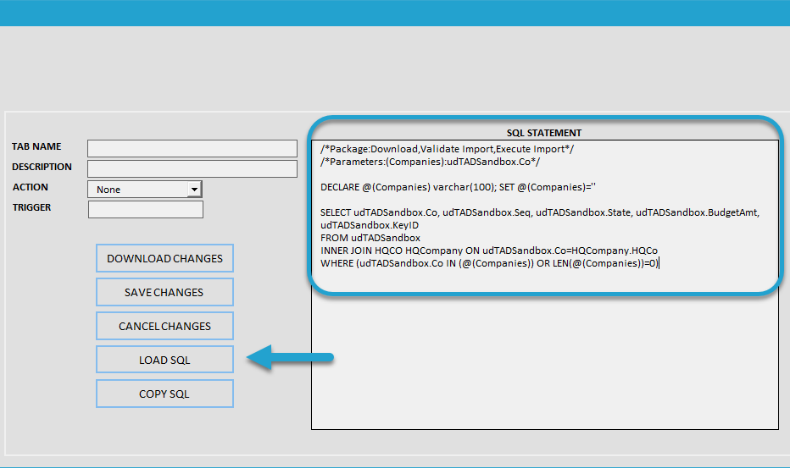Click the INNER JOIN HQCO line

[x=489, y=251]
